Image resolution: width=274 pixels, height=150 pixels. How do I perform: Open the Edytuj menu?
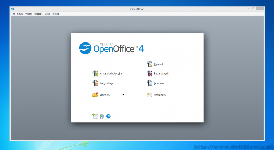(x=20, y=14)
